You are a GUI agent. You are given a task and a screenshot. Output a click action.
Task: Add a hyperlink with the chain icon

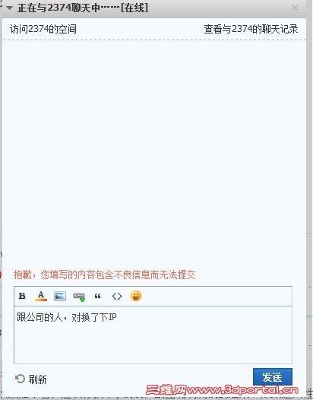tap(79, 297)
